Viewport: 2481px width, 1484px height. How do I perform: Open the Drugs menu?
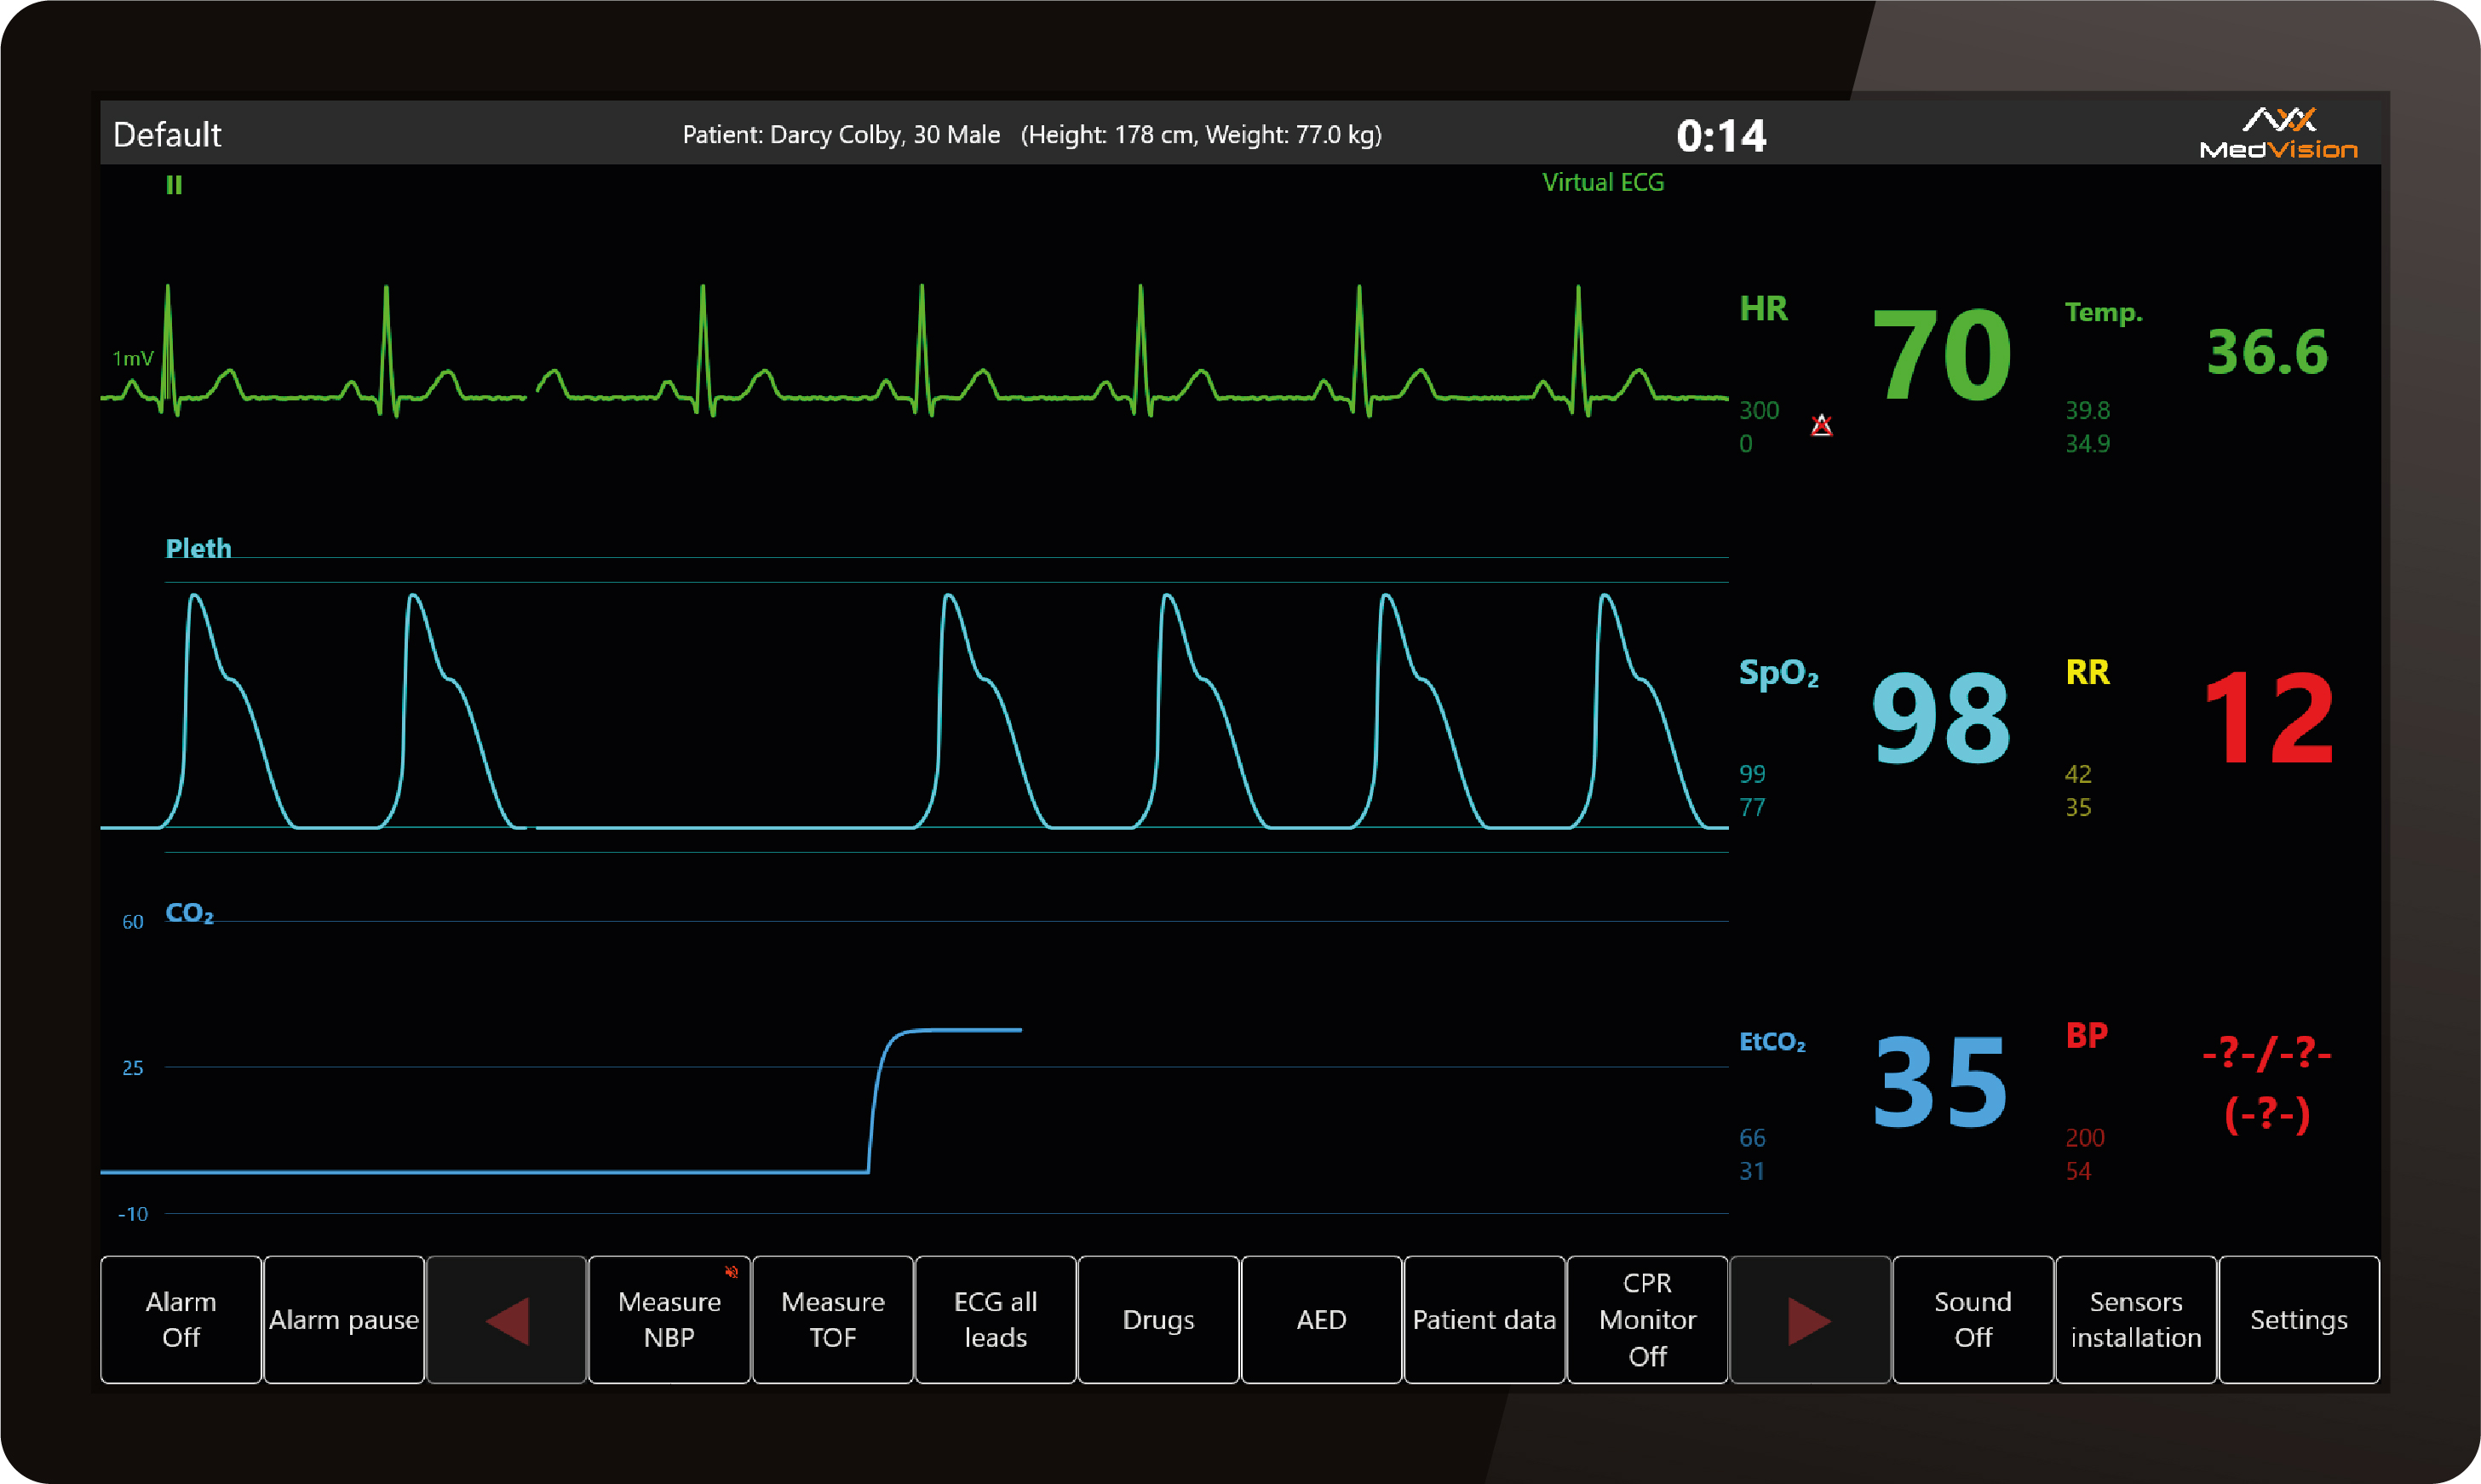(1157, 1320)
